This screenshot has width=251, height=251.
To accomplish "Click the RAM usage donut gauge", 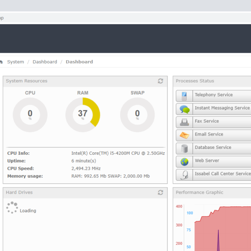I will point(83,115).
